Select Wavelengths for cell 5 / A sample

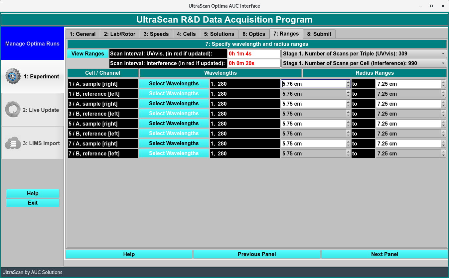coord(174,124)
